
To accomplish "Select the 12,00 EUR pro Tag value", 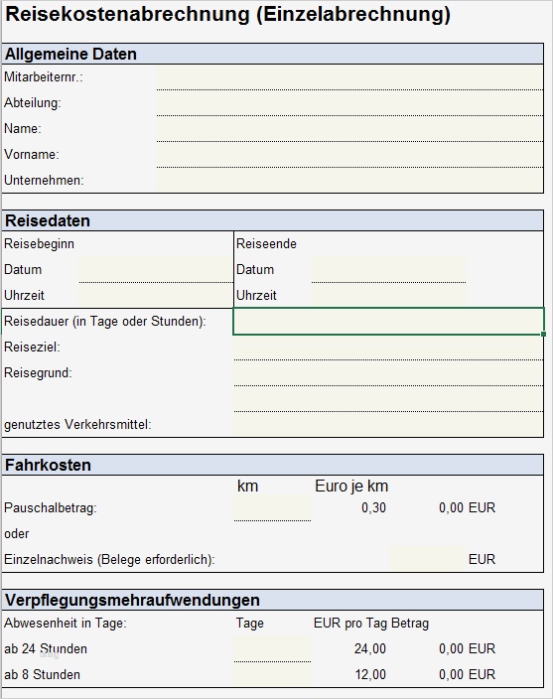I will point(370,674).
